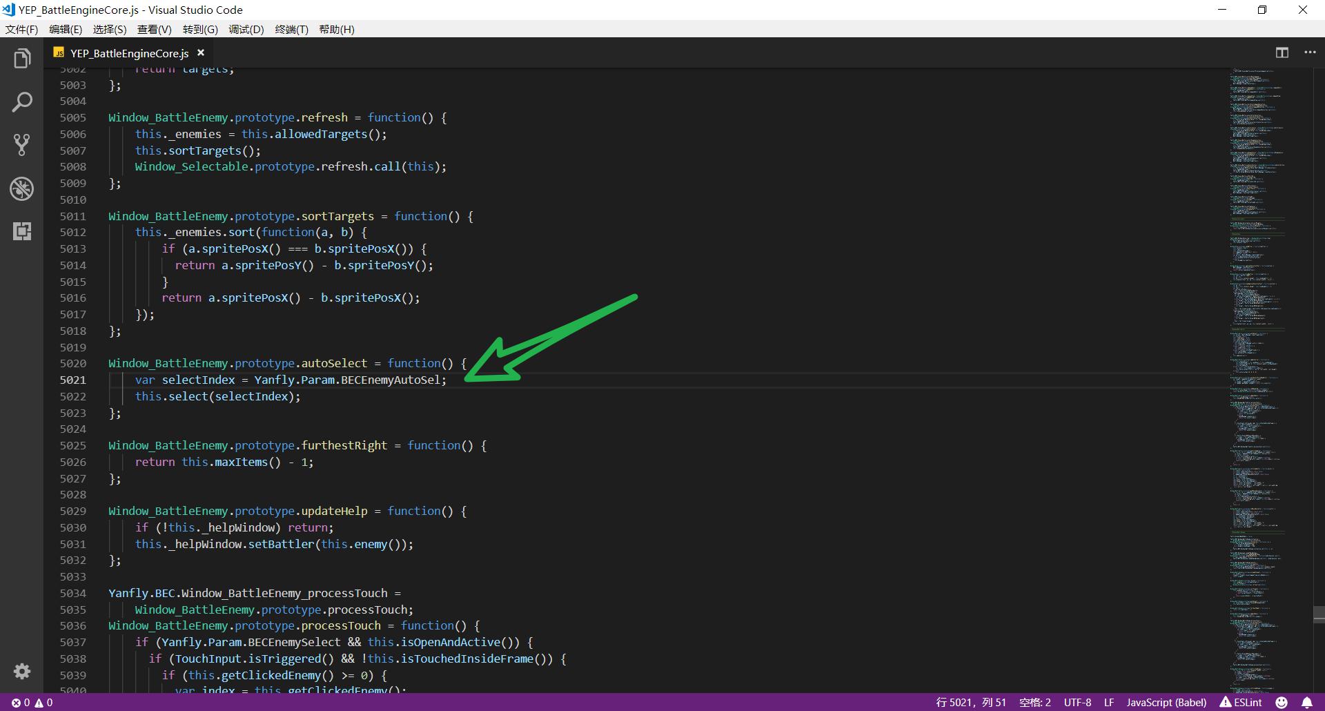Click sortTargets in the line 5011 definition
The image size is (1325, 711).
pyautogui.click(x=337, y=216)
